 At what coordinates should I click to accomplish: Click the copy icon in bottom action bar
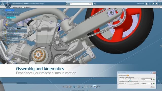[67, 87]
